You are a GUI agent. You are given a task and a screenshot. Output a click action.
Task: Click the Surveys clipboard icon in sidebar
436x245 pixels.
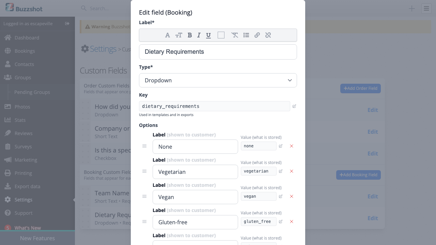8,147
